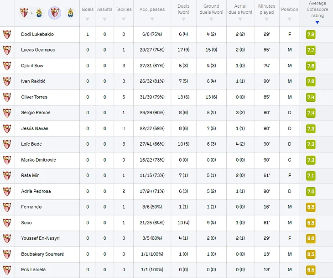The image size is (333, 278).
Task: Click Sevilla crest beside Lucas Ocampos
Action: [7, 50]
